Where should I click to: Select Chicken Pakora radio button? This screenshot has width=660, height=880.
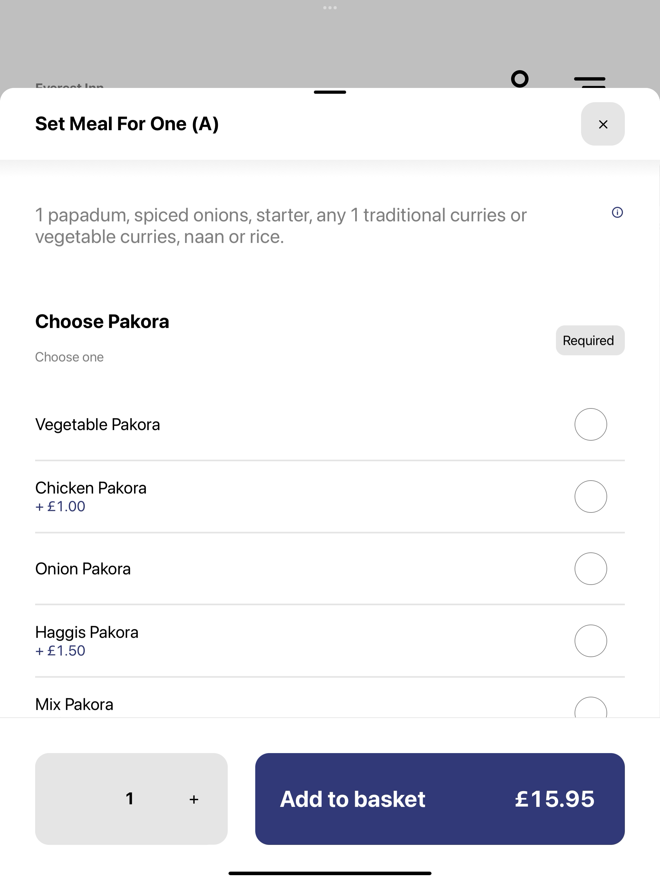[x=590, y=496]
